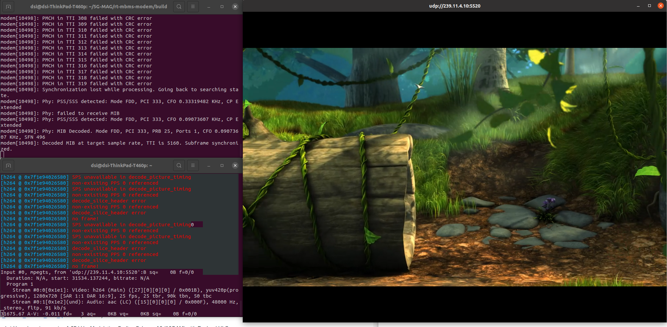This screenshot has width=667, height=327.
Task: Open a new tab in the home (~) terminal
Action: [8, 165]
